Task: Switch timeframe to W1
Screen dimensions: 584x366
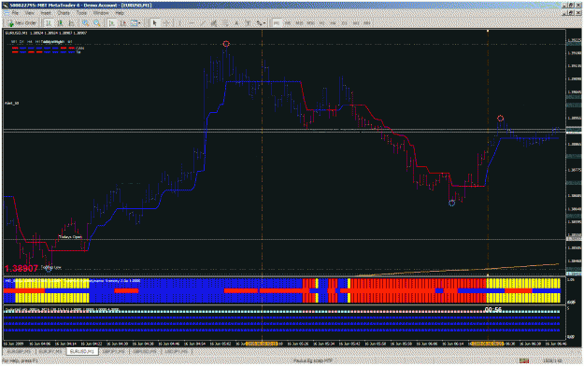Action: 356,23
